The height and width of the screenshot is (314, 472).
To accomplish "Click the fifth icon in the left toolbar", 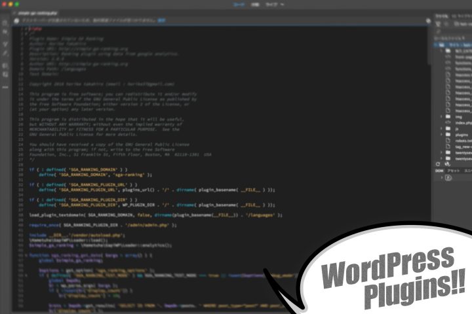I will [x=5, y=65].
